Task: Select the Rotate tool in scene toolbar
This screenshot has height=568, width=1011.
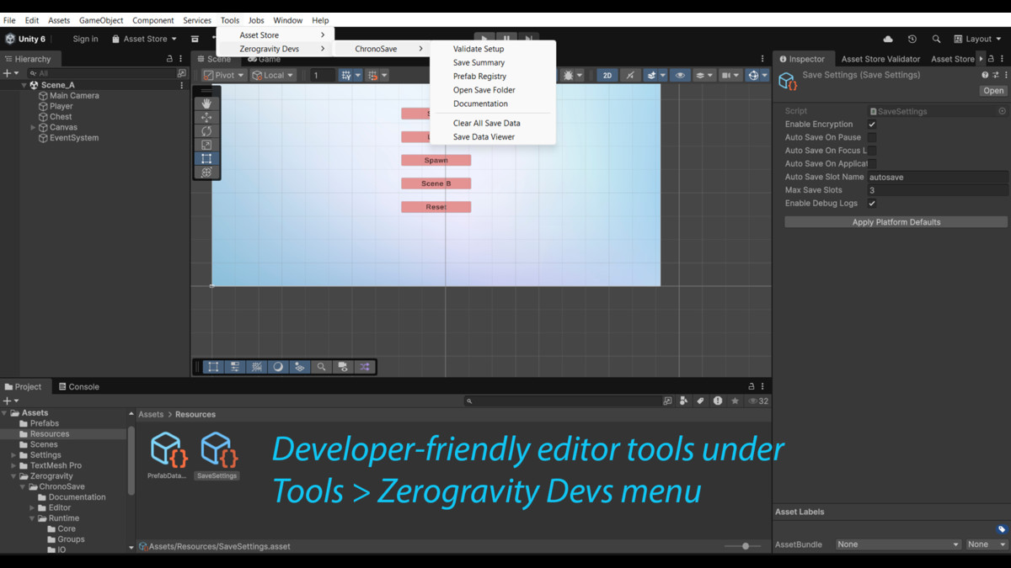Action: (x=206, y=131)
